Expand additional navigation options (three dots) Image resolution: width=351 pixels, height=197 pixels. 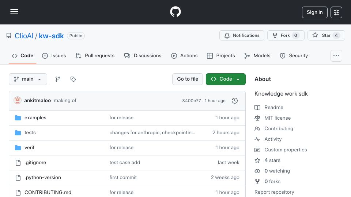(x=336, y=56)
